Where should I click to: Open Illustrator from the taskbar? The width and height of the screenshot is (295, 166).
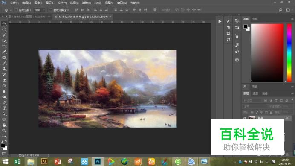pyautogui.click(x=44, y=161)
